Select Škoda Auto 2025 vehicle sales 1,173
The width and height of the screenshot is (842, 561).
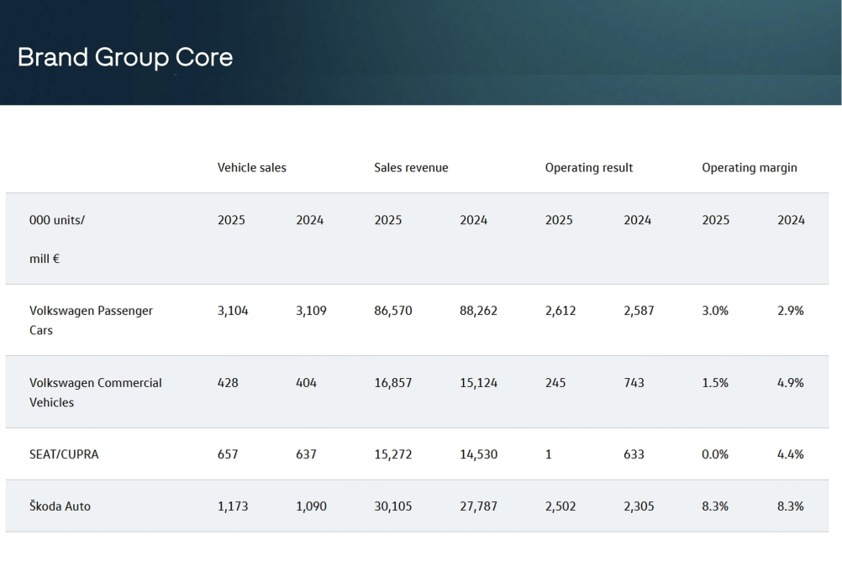[233, 506]
